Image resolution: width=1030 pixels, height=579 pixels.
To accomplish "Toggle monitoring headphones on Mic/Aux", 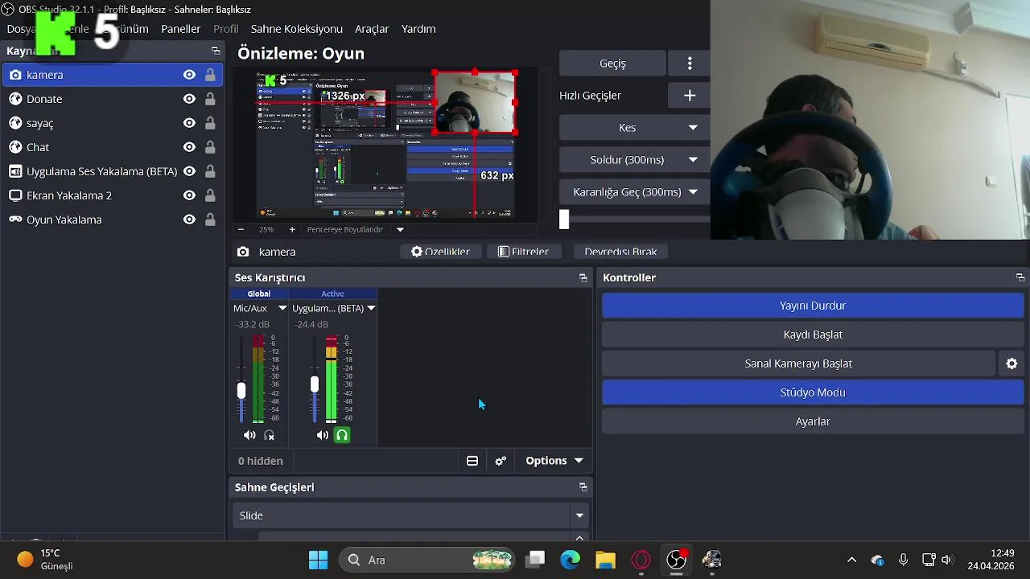I will [x=270, y=435].
